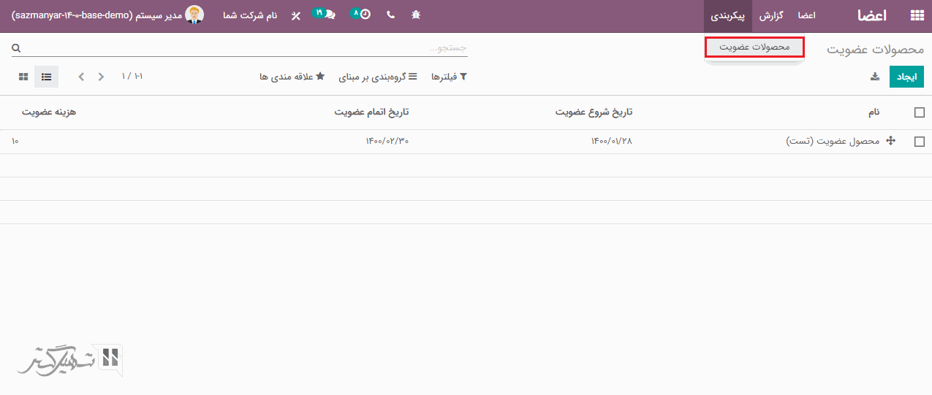Open the conversations icon with badge 19
The image size is (932, 395).
[326, 15]
